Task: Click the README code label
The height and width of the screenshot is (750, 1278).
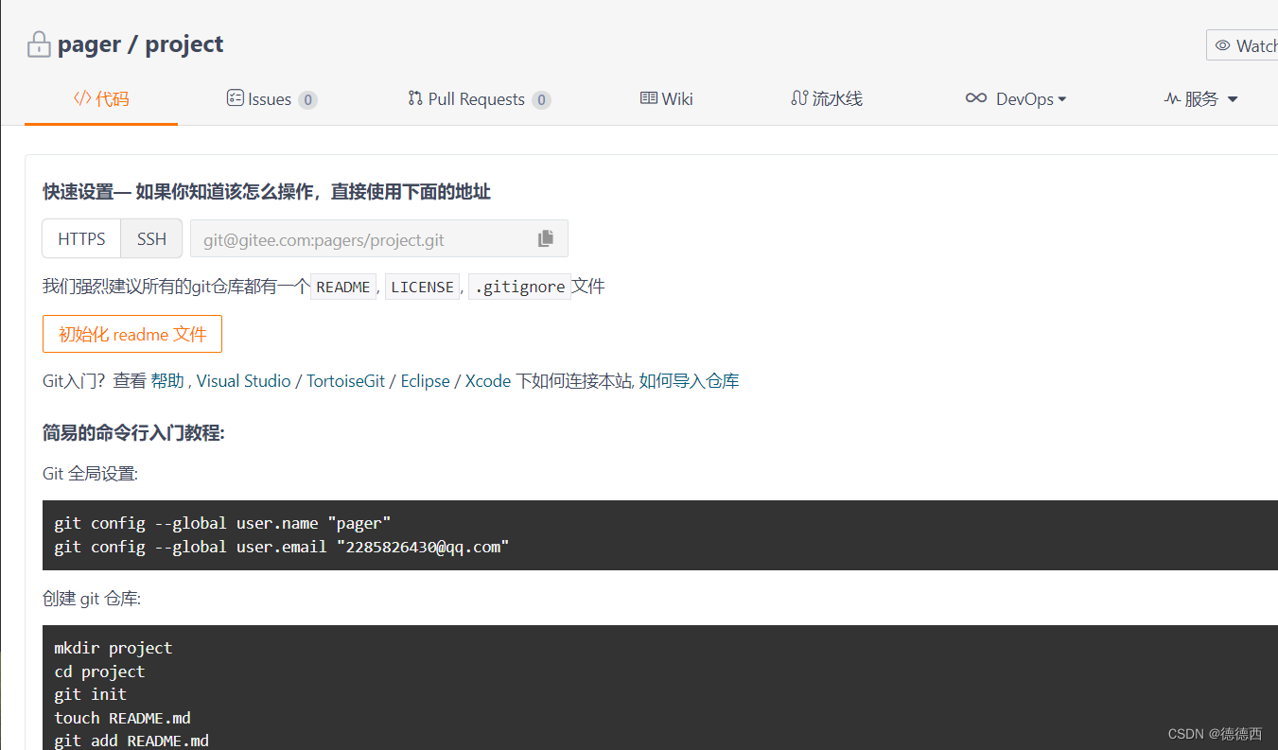Action: point(343,288)
